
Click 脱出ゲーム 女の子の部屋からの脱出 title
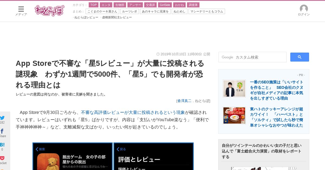coord(84,159)
